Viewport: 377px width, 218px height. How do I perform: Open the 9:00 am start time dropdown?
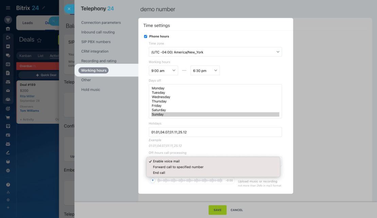point(163,71)
